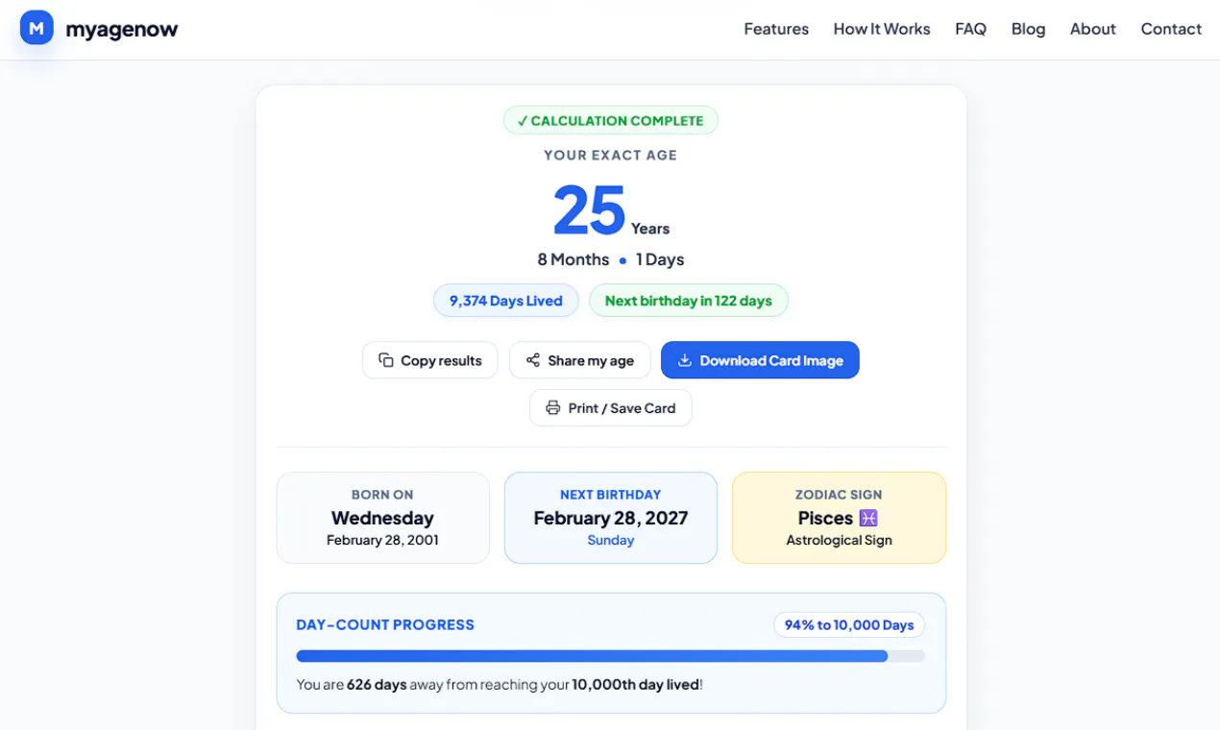
Task: Click the blue M logo icon
Action: click(x=37, y=28)
